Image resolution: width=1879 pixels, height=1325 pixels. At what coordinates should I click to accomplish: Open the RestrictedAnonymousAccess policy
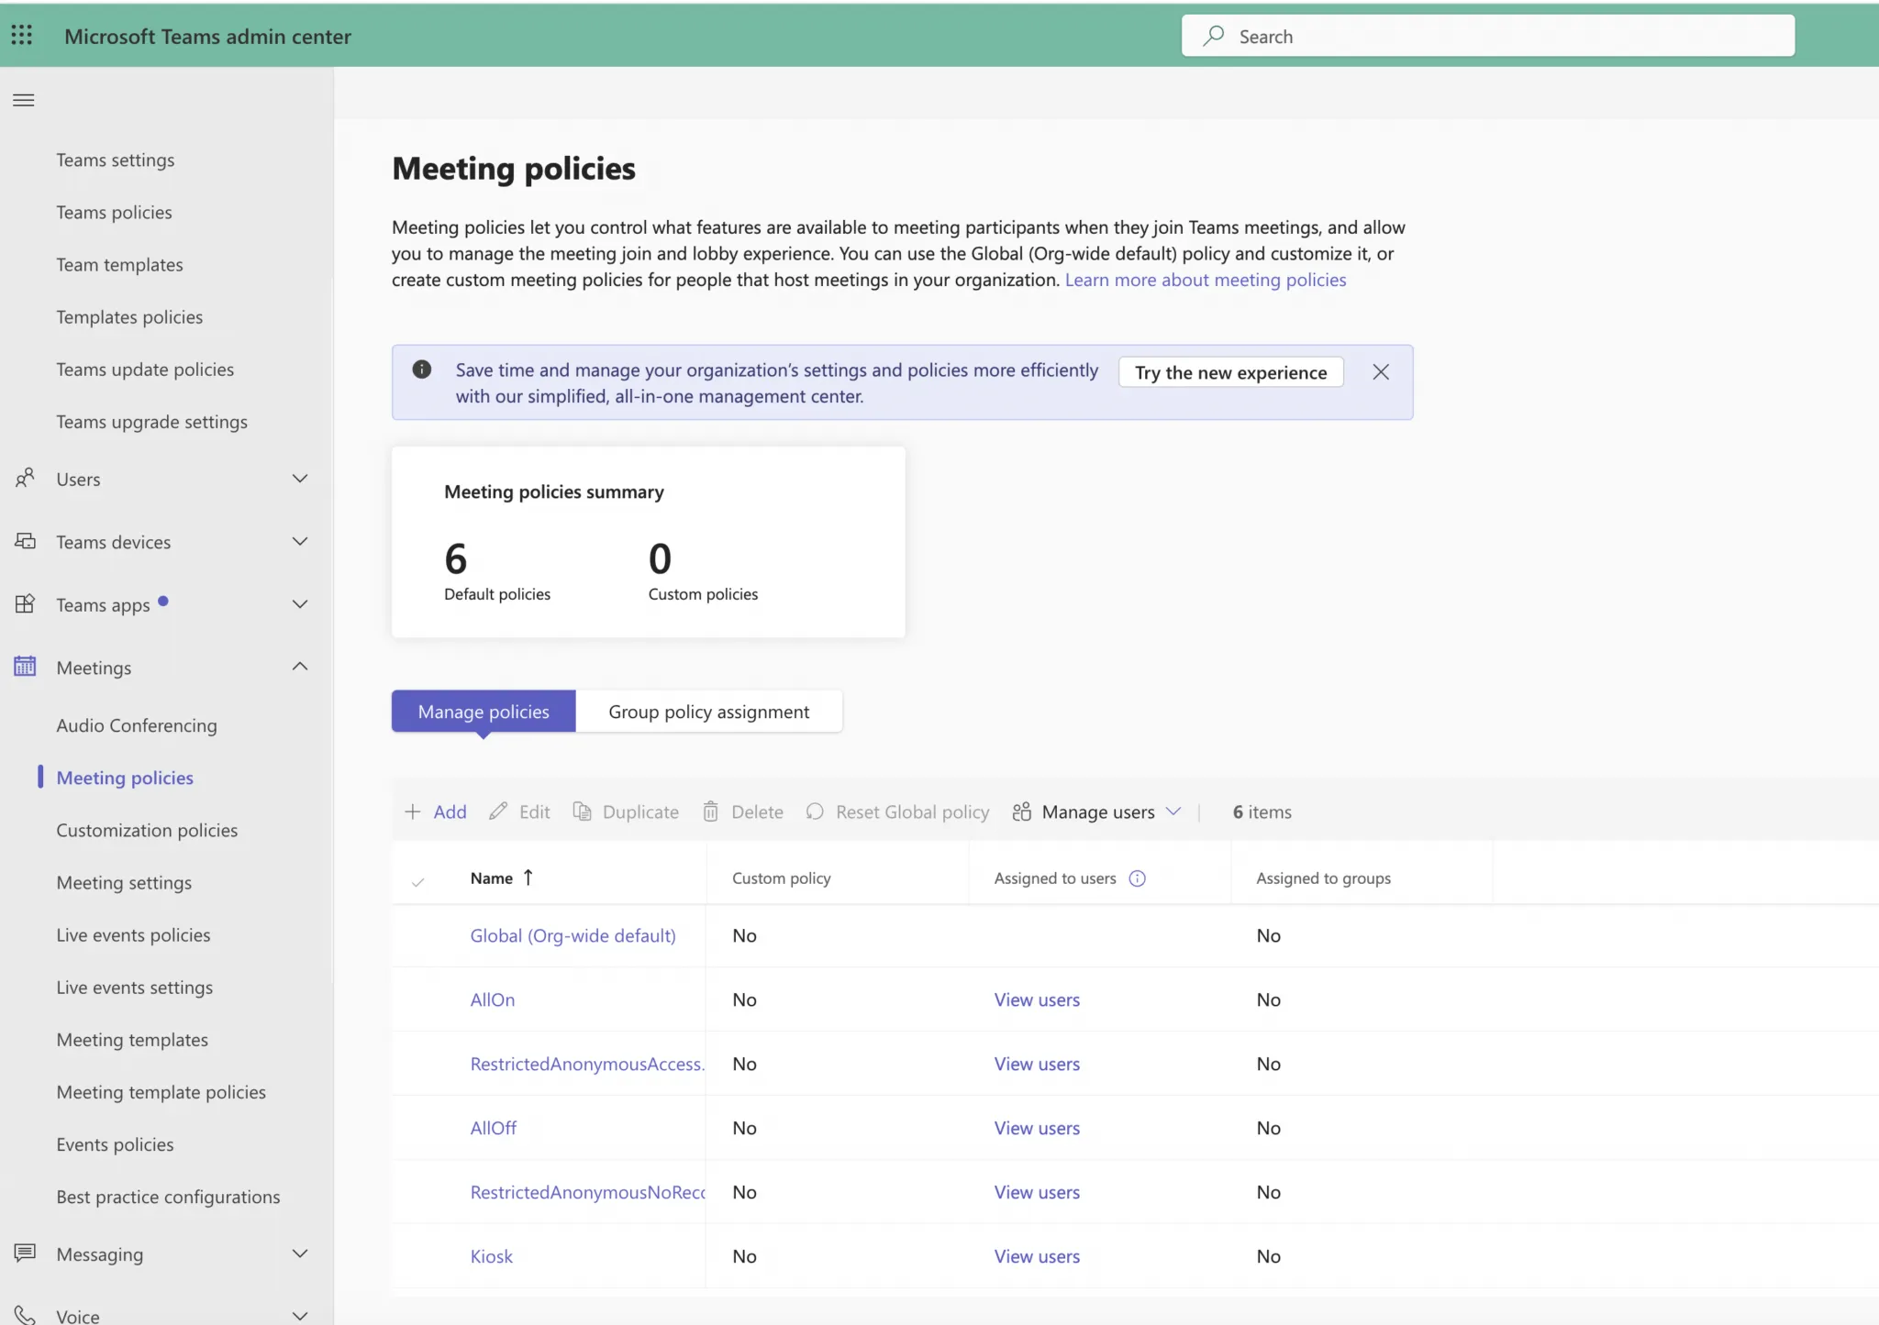(x=587, y=1064)
